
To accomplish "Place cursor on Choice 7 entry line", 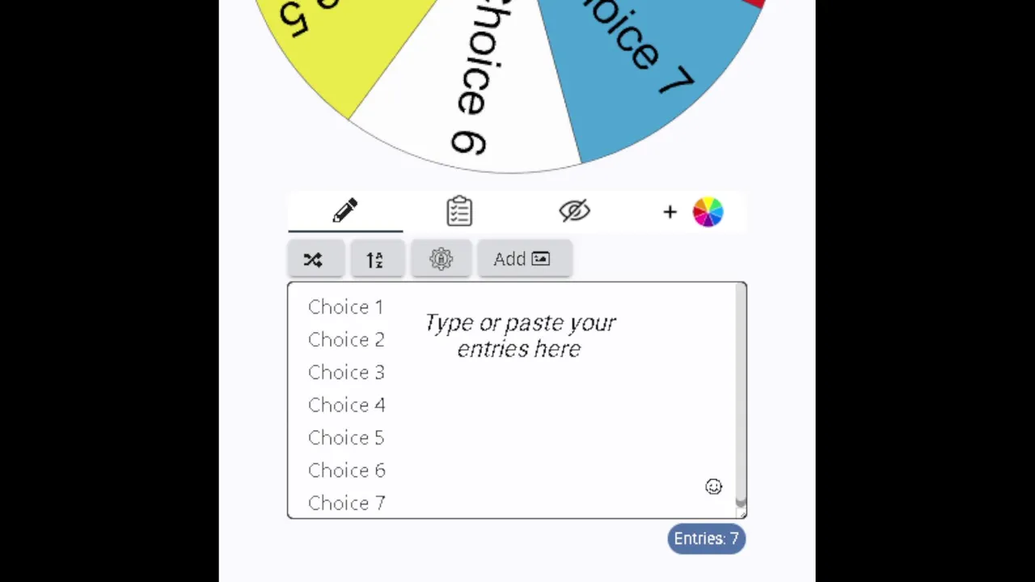I will point(347,503).
